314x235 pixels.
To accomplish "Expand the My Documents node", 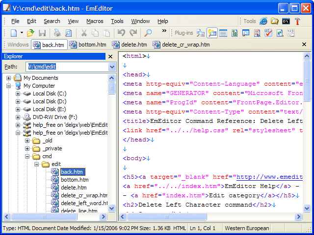I will [x=8, y=78].
